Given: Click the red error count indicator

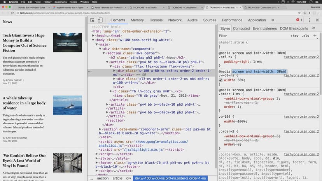Looking at the screenshot, I should [x=299, y=20].
